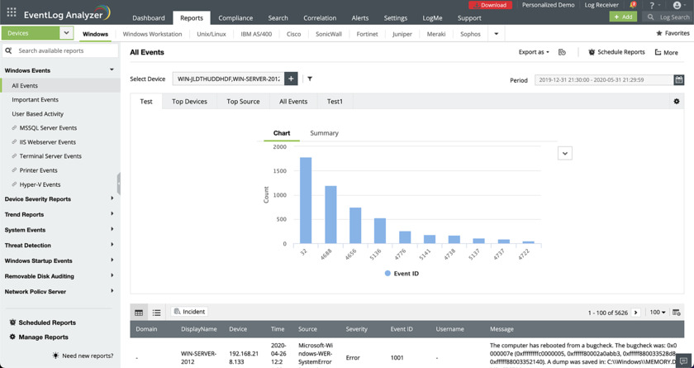
Task: Click the Need new reports bulb icon
Action: tap(55, 355)
